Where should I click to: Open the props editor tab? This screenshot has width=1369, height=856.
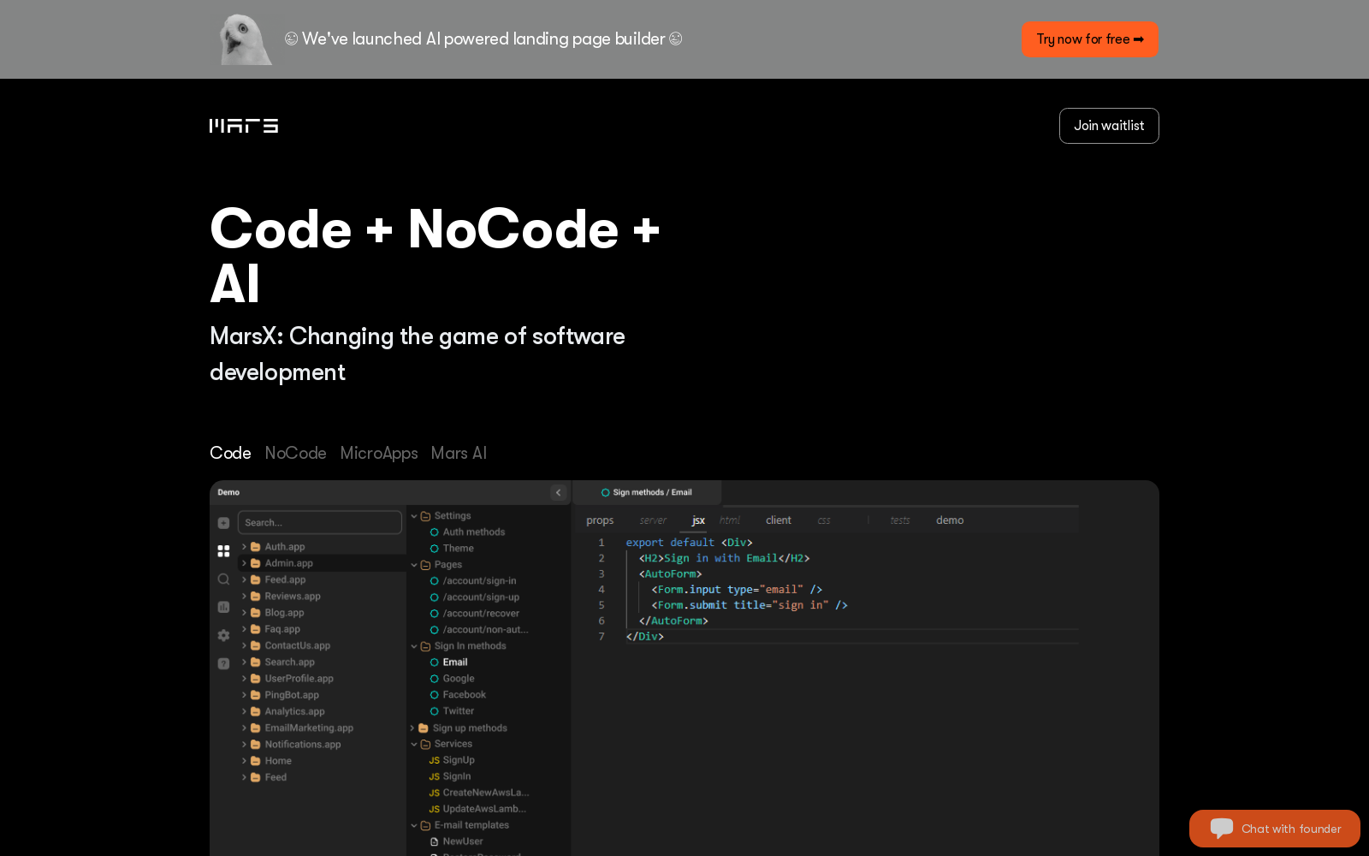[600, 520]
